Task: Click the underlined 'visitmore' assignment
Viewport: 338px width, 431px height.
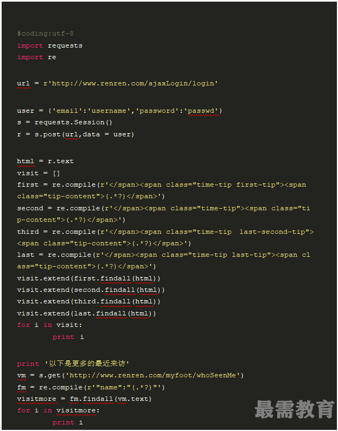Action: (37, 399)
